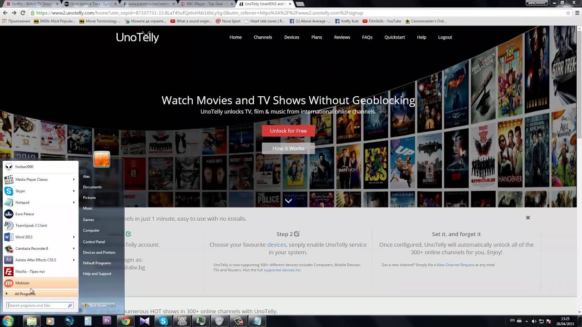Open Quickstart in the site nav
The width and height of the screenshot is (582, 327).
(395, 37)
